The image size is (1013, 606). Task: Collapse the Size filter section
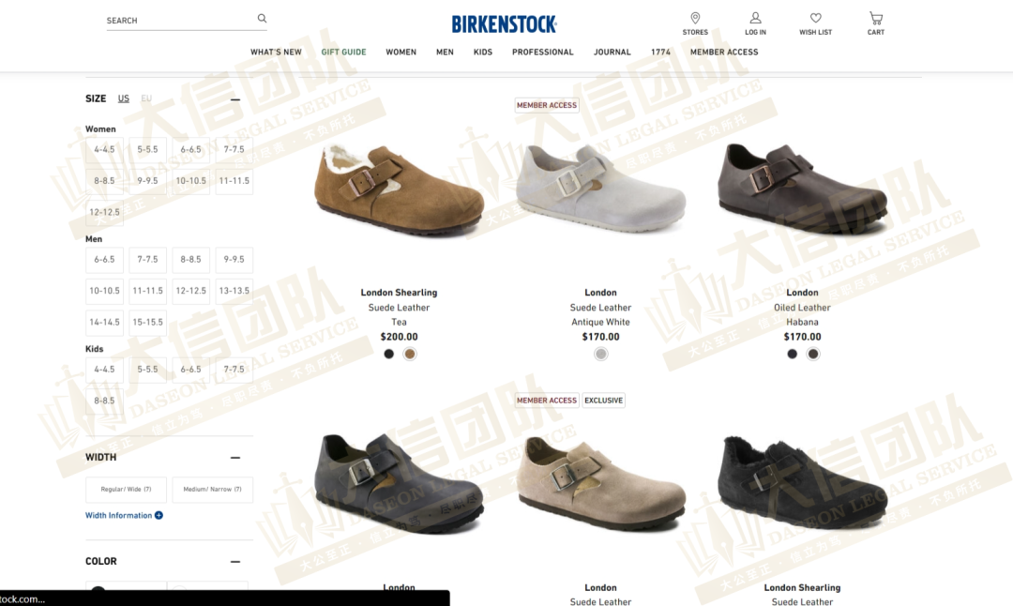pos(235,99)
